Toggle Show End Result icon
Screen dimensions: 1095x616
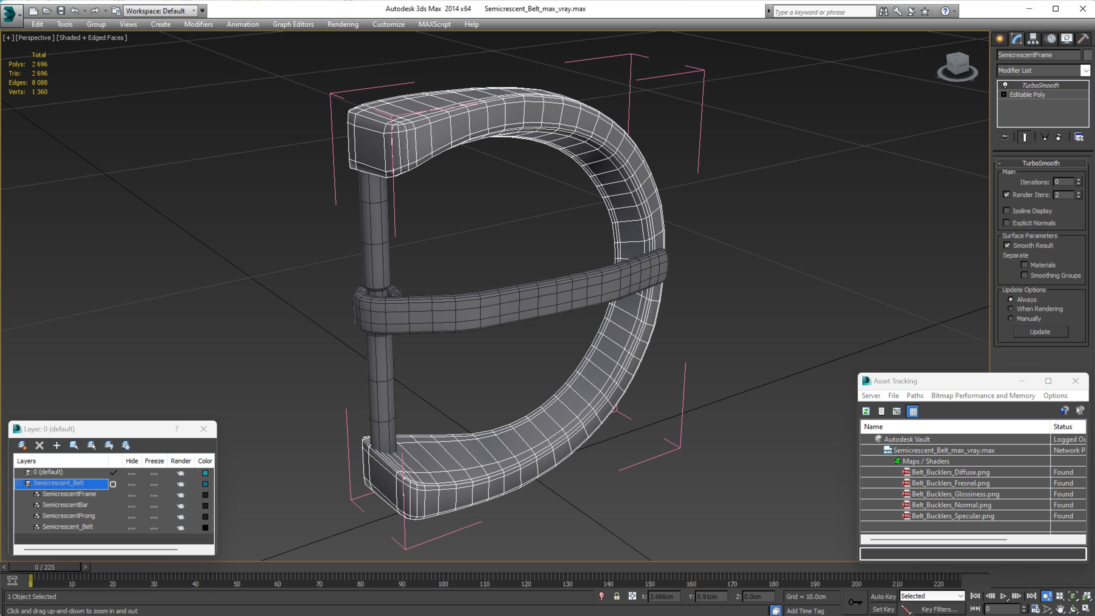pos(1024,137)
